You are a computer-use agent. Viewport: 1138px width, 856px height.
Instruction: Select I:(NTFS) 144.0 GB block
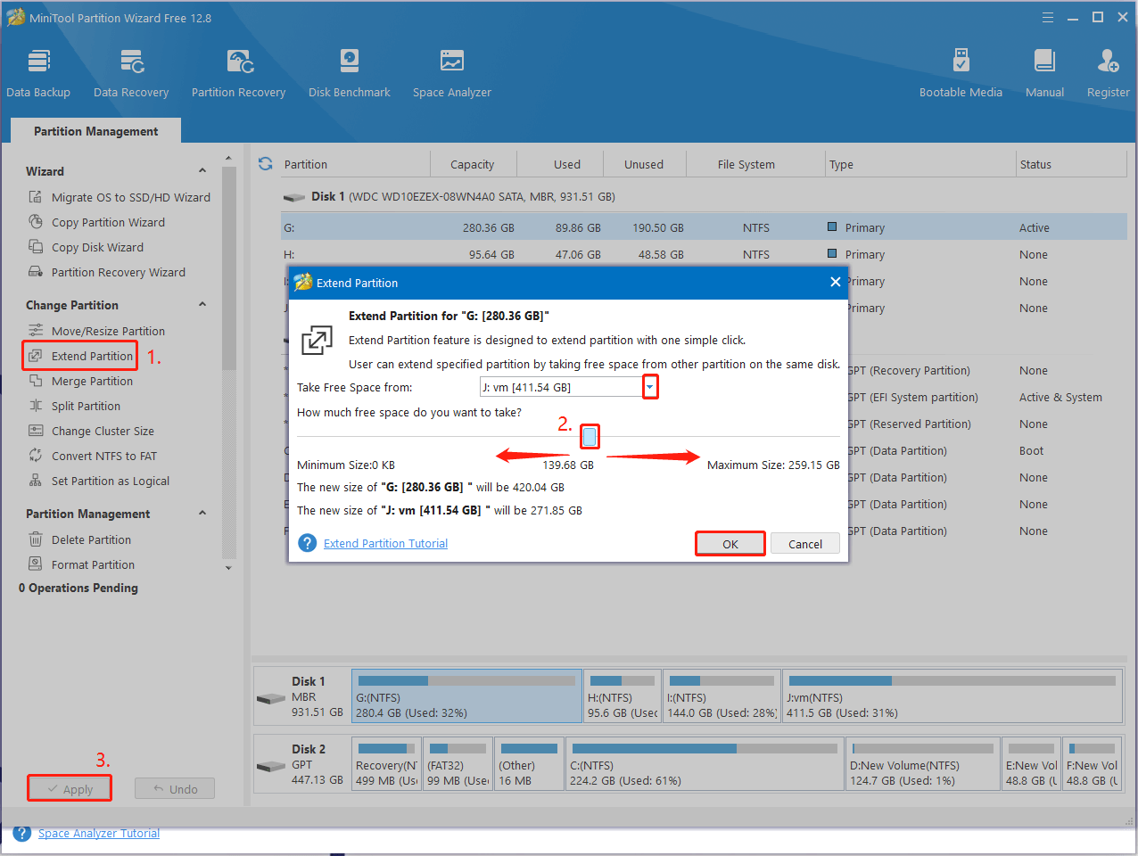(x=722, y=696)
